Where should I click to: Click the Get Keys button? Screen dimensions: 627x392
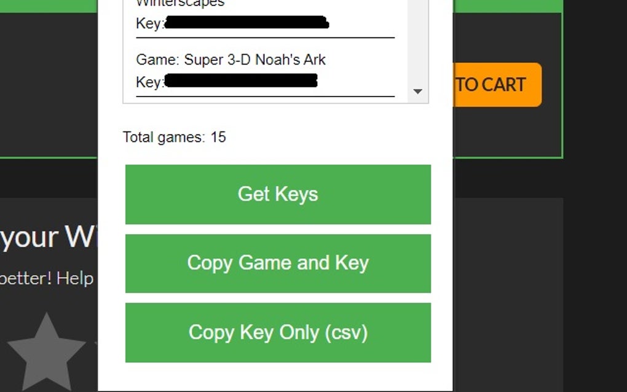278,194
